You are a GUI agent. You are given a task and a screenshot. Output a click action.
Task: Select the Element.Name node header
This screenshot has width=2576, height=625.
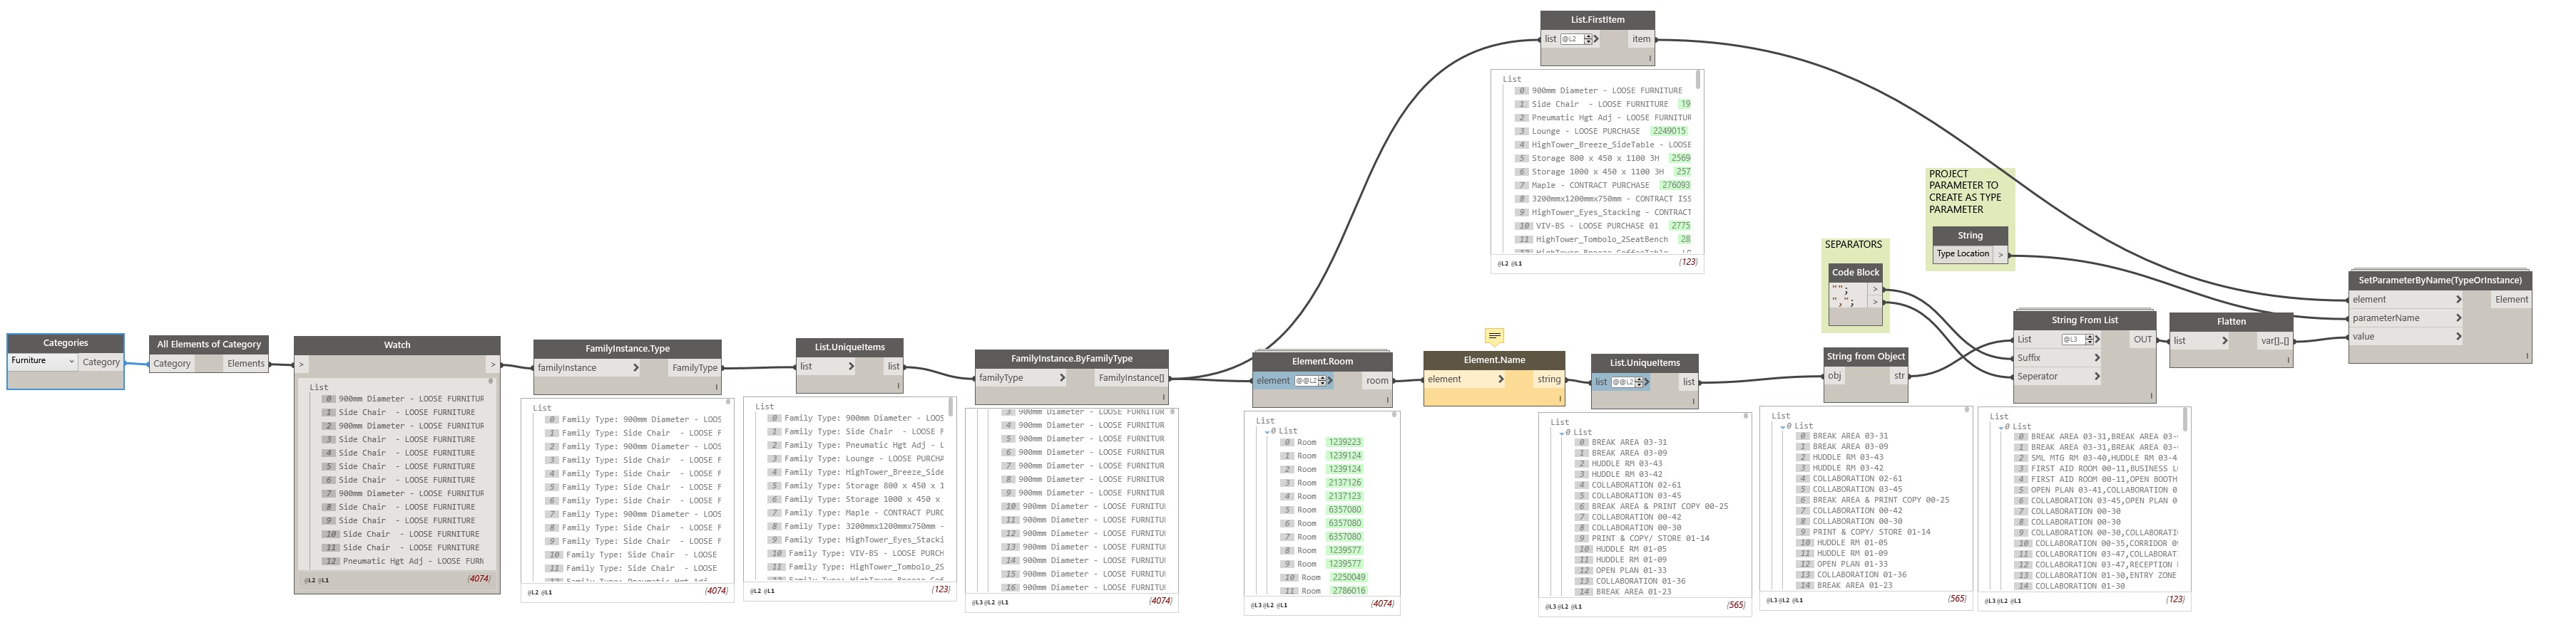coord(1494,360)
